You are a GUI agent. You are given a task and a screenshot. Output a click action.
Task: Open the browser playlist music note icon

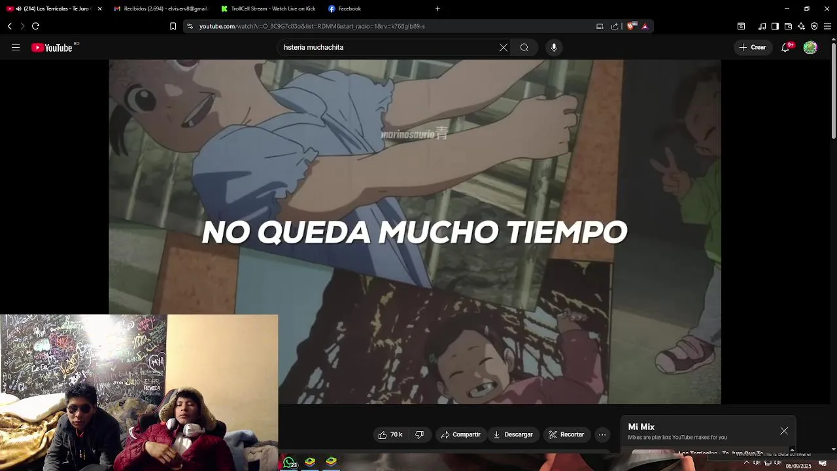[x=762, y=26]
